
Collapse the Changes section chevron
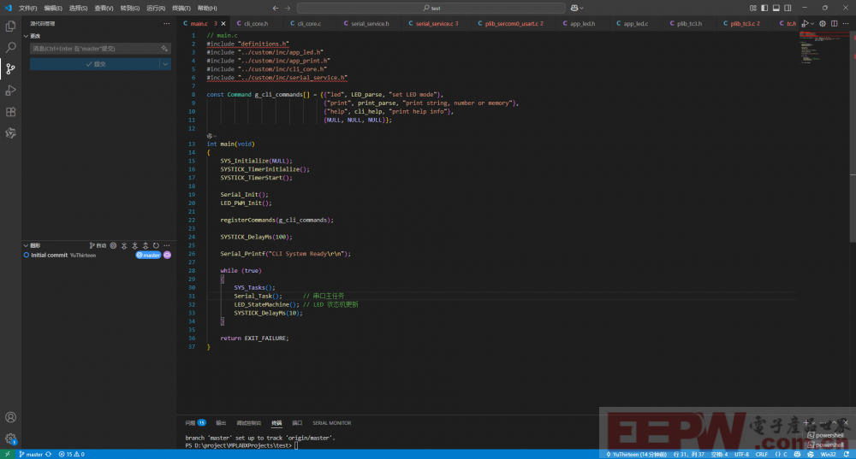pos(26,36)
